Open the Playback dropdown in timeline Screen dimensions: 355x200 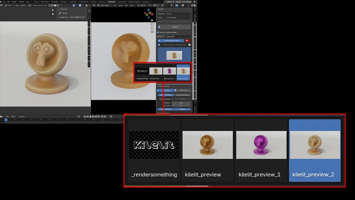[23, 117]
